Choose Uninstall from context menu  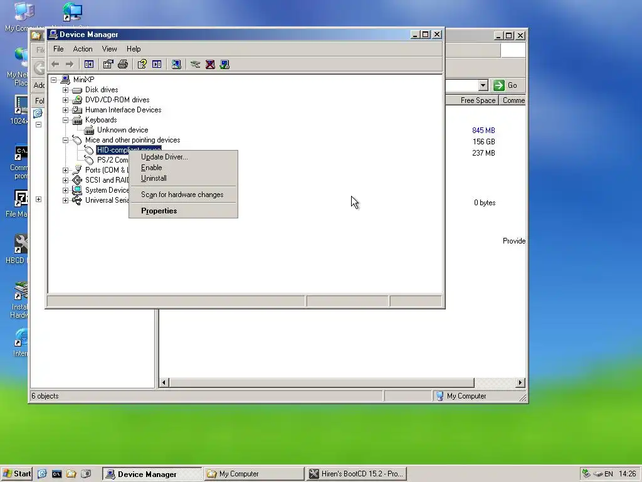[183, 178]
